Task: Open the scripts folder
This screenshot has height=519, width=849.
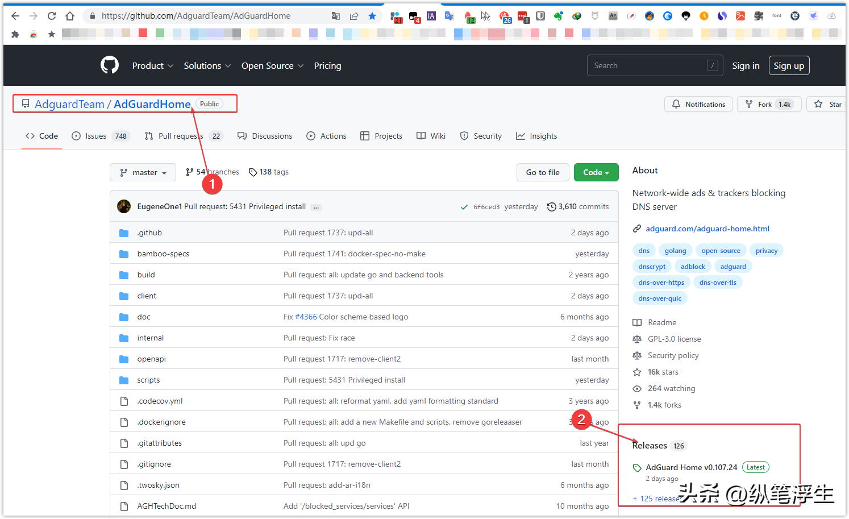Action: pyautogui.click(x=148, y=380)
